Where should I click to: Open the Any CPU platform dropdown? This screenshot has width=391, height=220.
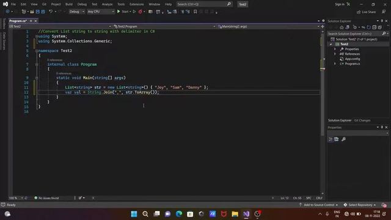(100, 12)
